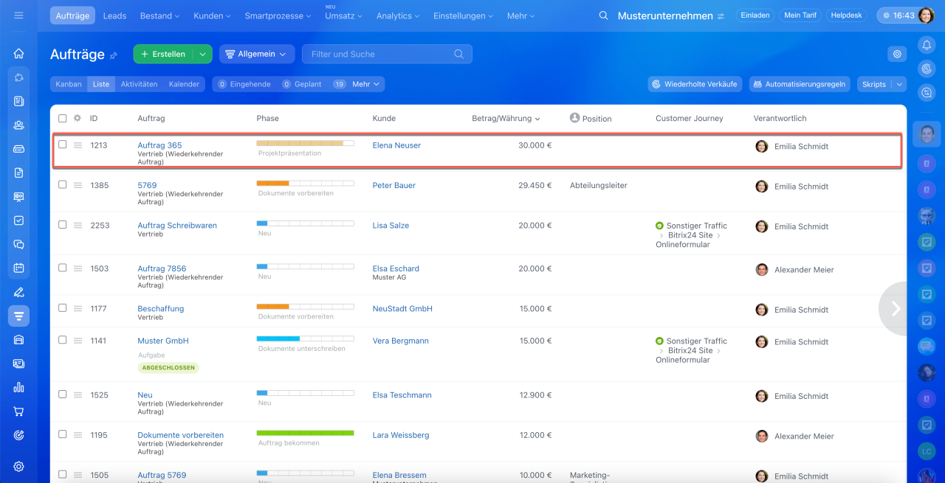Expand the Allgemein pipeline dropdown
The height and width of the screenshot is (483, 945).
coord(257,54)
